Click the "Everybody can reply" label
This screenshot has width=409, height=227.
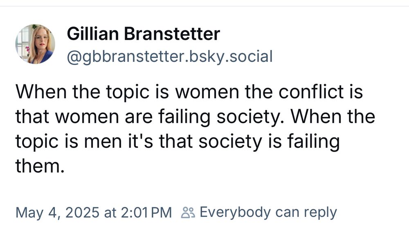[x=268, y=213]
